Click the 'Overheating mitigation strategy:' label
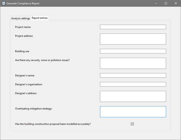181x140 pixels. [x=33, y=108]
